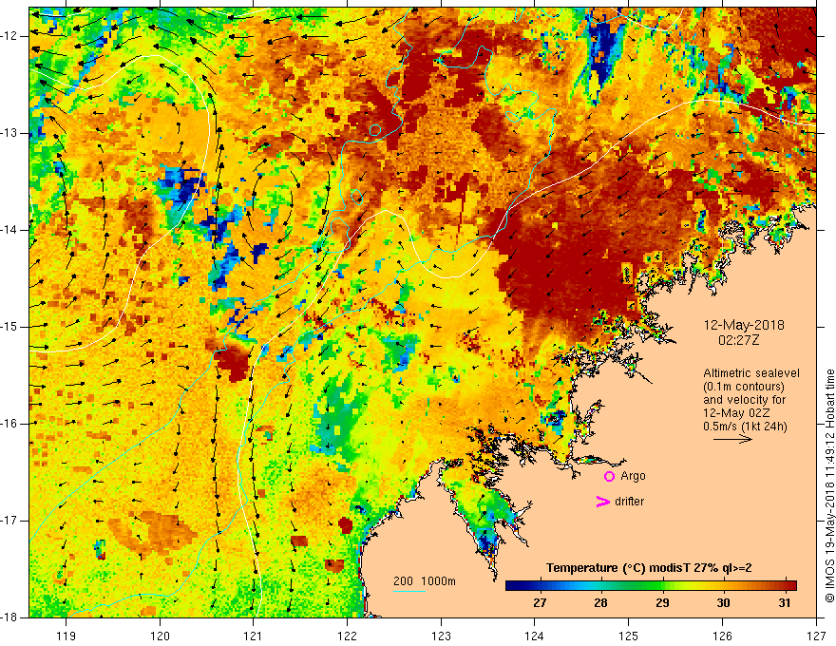
Task: Click the temperature color bar
Action: click(651, 586)
